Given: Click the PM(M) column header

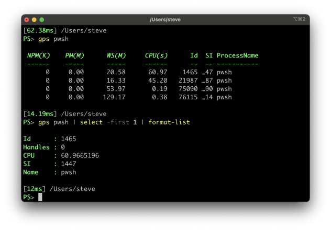Looking at the screenshot, I should [74, 55].
